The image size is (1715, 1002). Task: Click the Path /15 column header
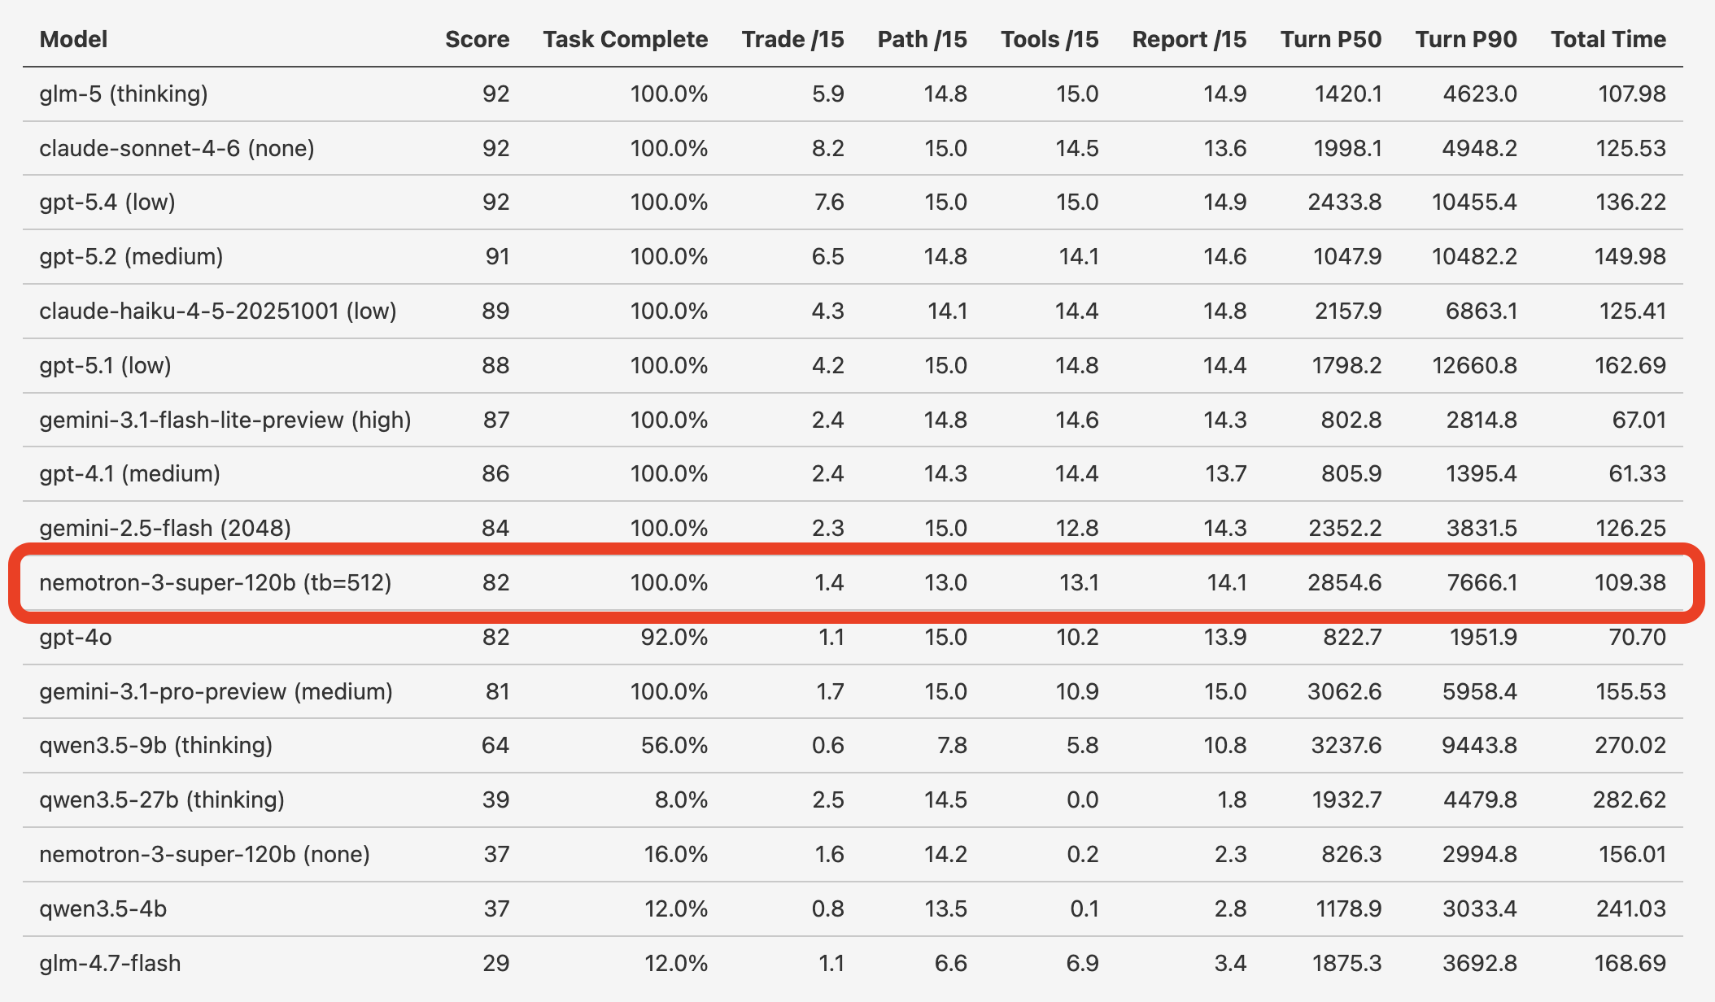tap(922, 39)
